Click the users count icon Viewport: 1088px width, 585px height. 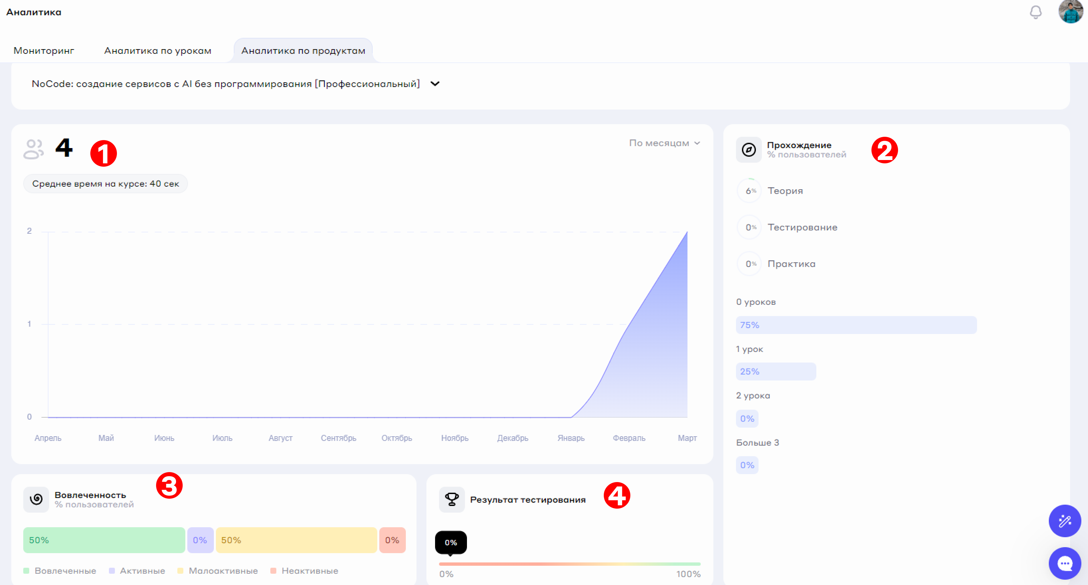coord(33,149)
